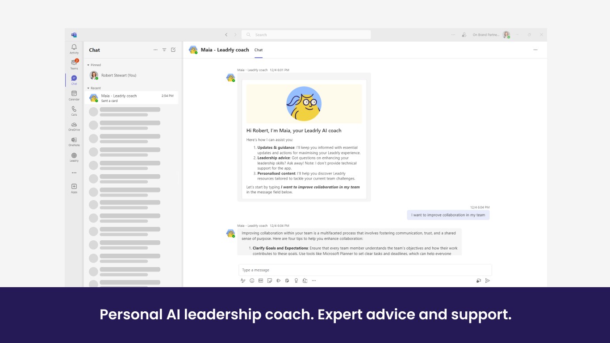This screenshot has width=610, height=343.
Task: Open Calls in the left rail
Action: (74, 111)
